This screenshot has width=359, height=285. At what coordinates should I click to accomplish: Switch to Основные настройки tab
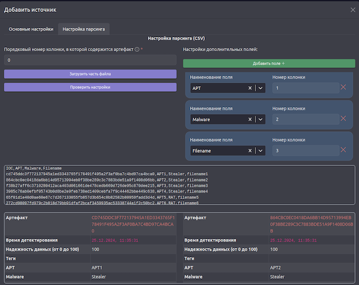pos(31,28)
